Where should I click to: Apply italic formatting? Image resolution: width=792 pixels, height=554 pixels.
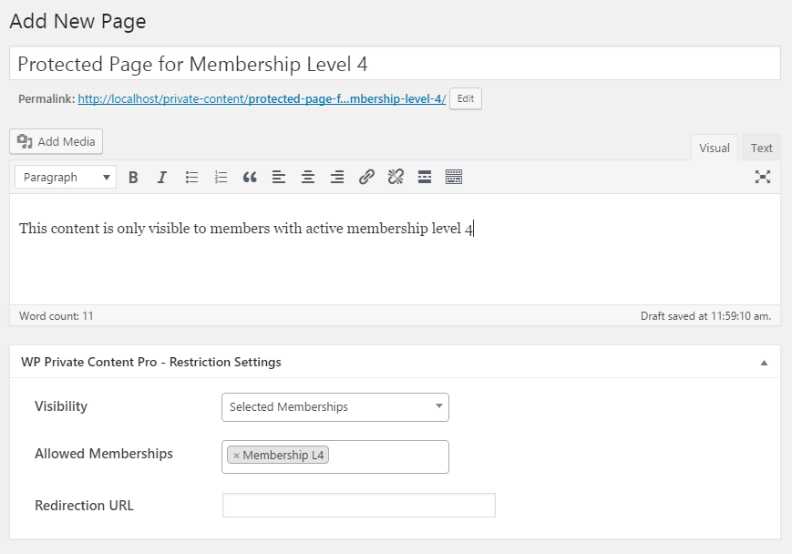point(162,178)
